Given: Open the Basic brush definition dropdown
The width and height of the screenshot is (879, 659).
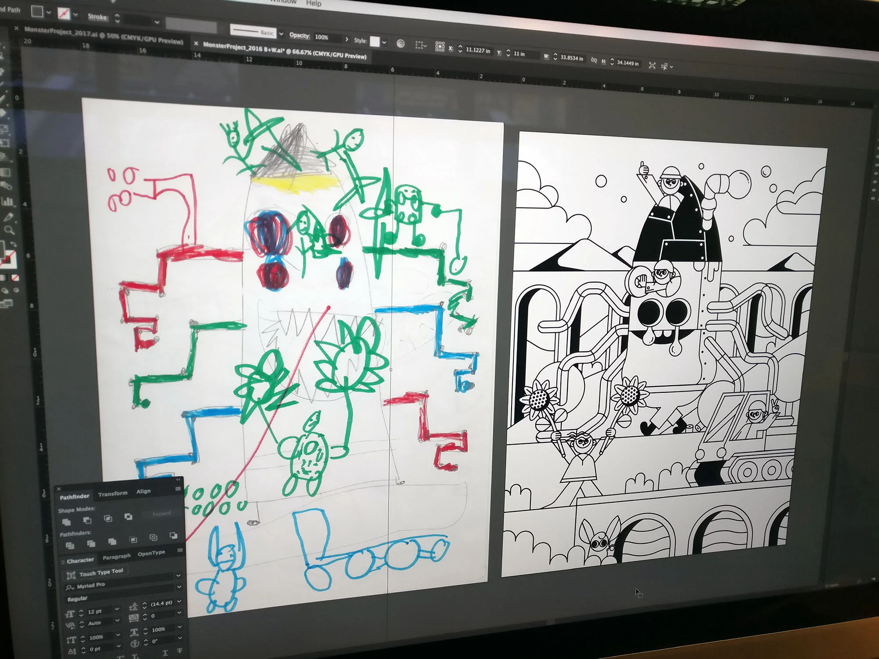Looking at the screenshot, I should pyautogui.click(x=281, y=33).
